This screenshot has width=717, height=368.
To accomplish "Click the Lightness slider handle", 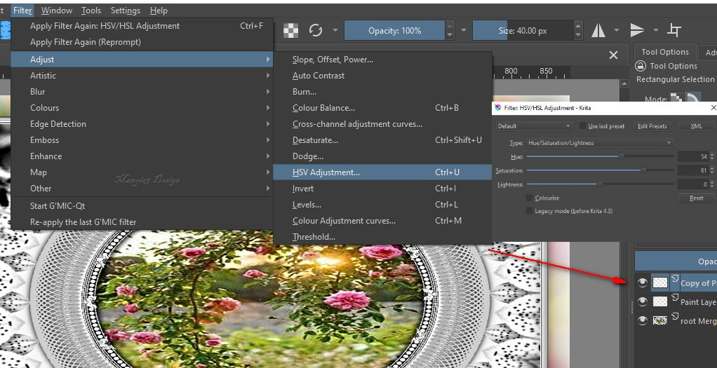I will (x=600, y=184).
